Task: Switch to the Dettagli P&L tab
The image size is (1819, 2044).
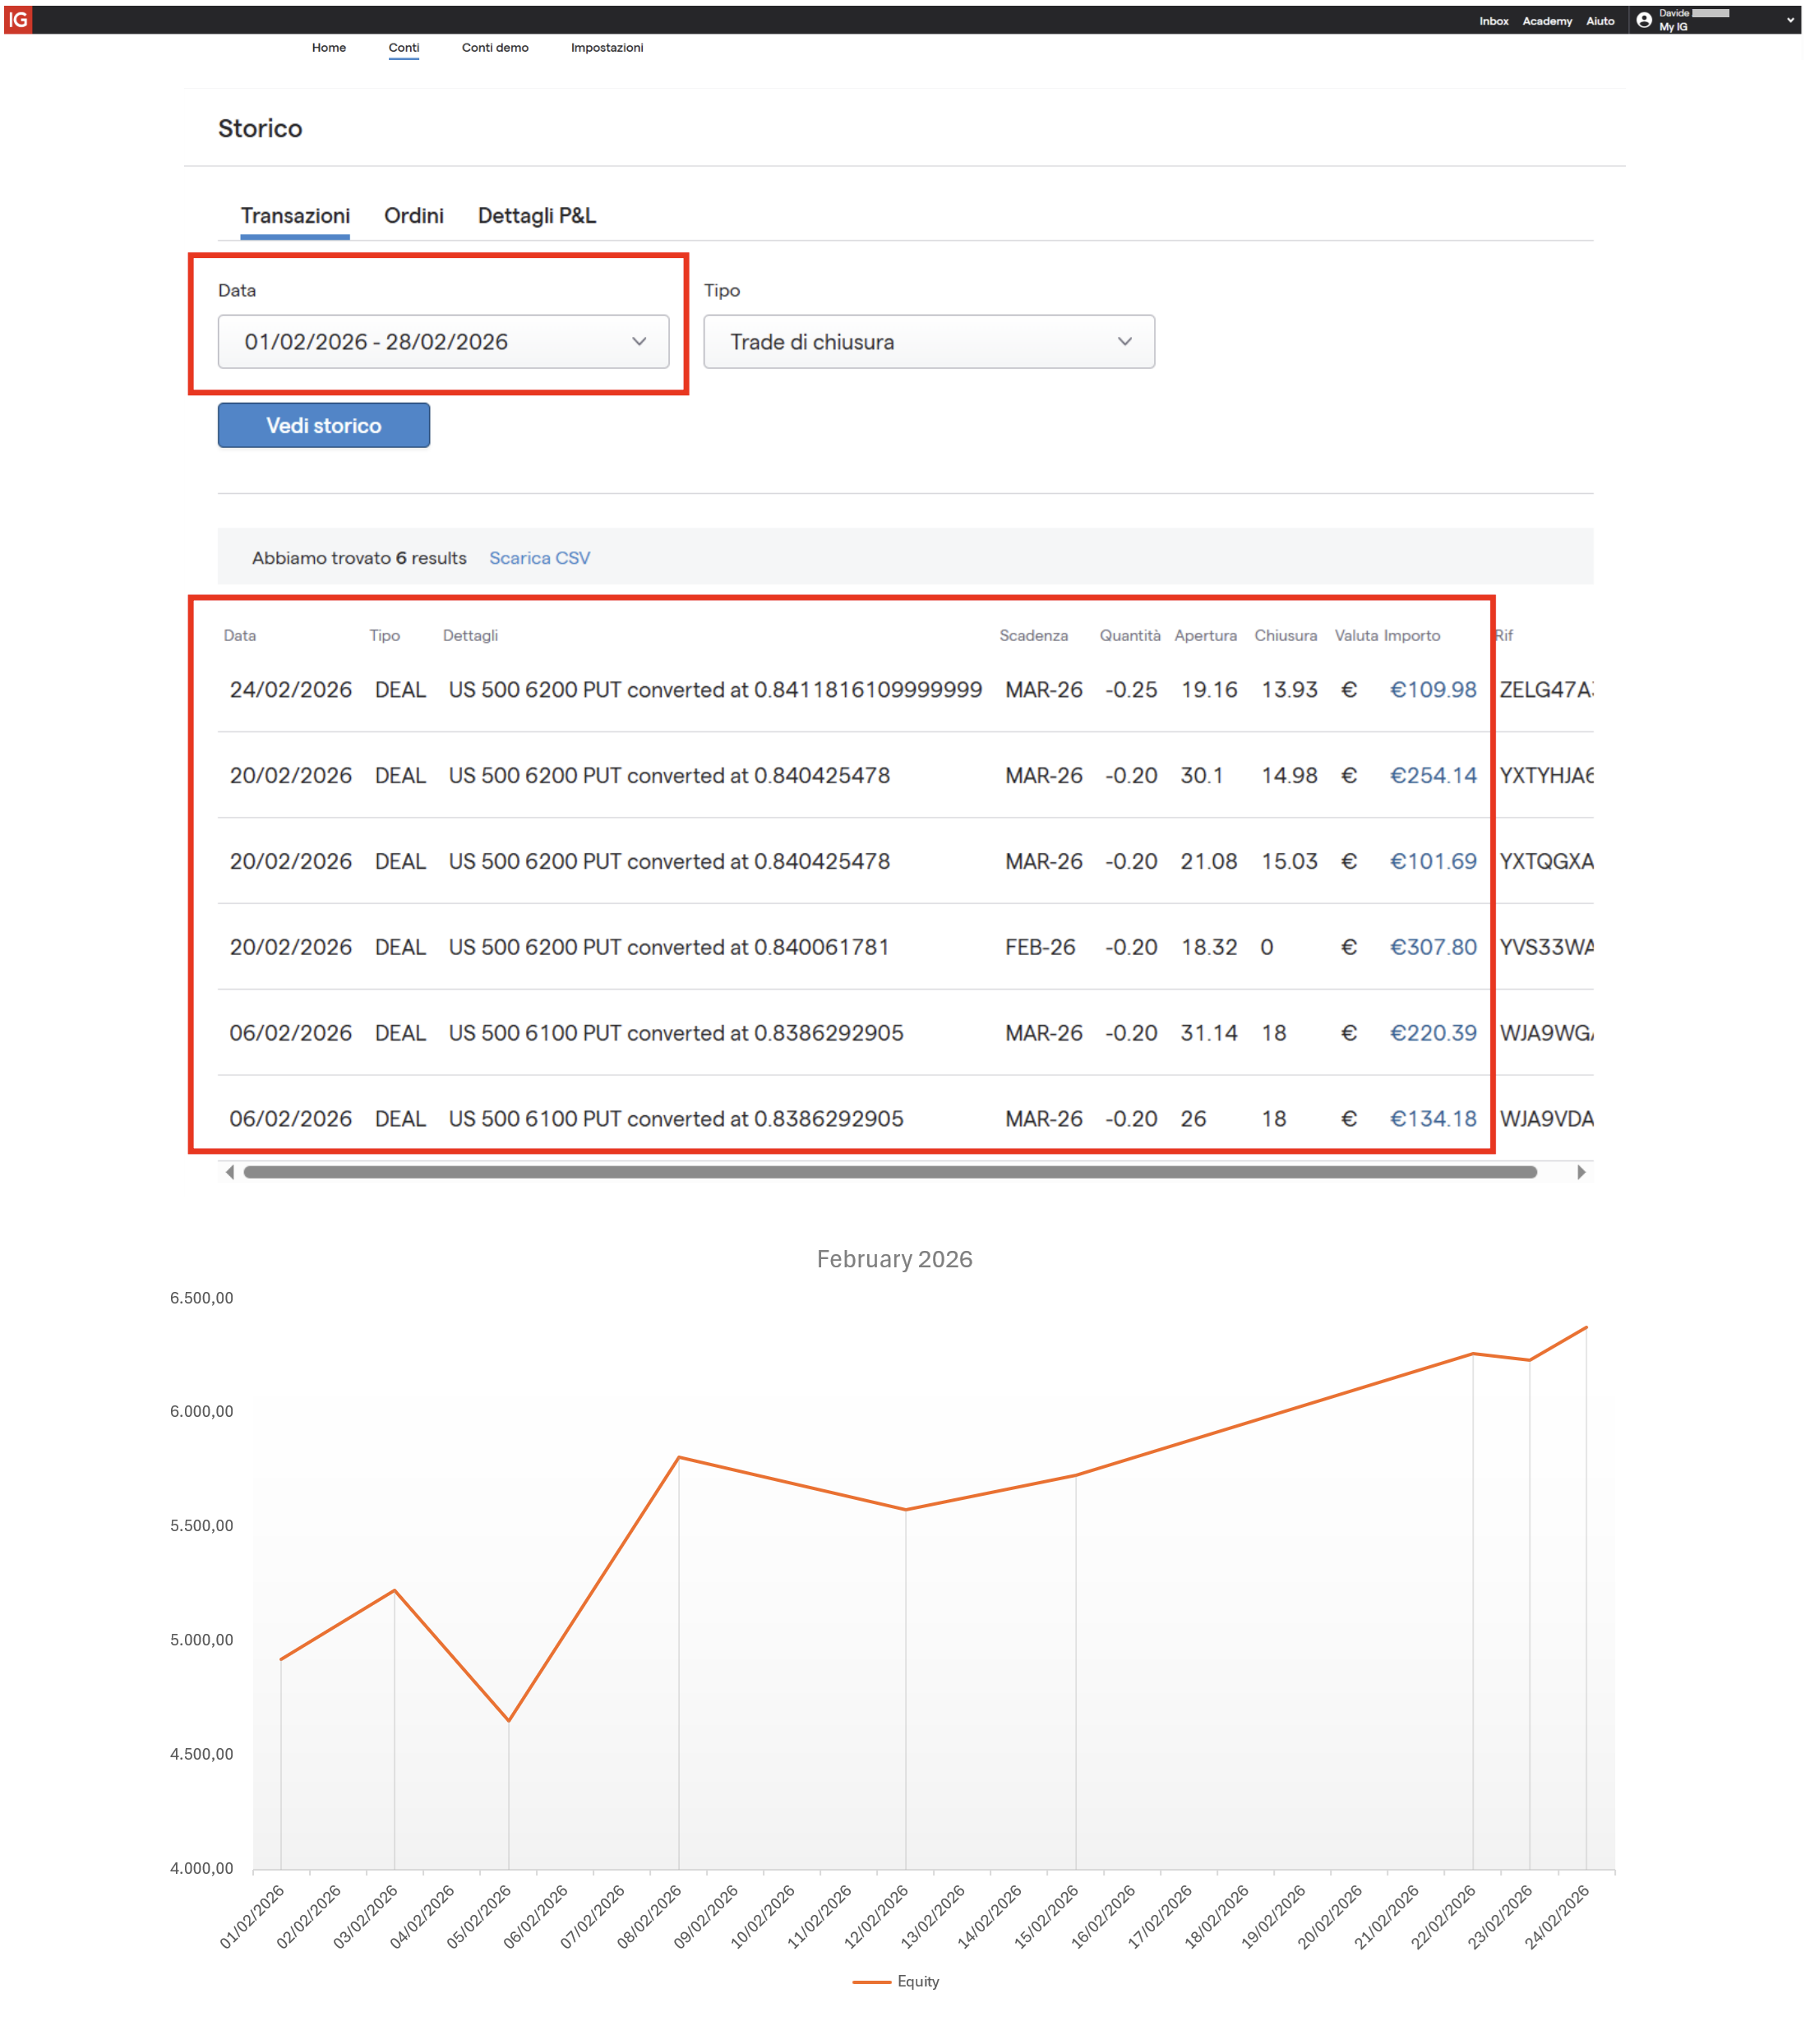Action: coord(536,216)
